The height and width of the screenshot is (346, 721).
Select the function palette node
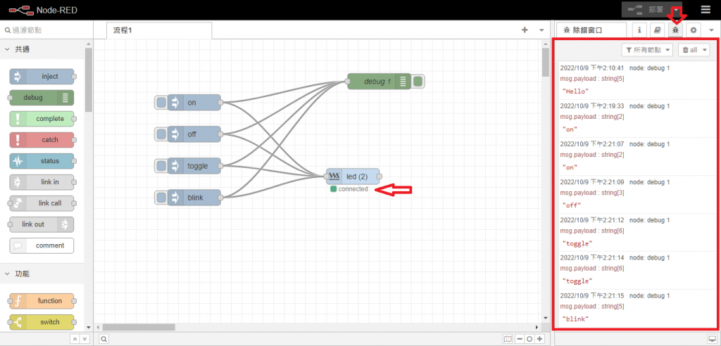[x=42, y=301]
